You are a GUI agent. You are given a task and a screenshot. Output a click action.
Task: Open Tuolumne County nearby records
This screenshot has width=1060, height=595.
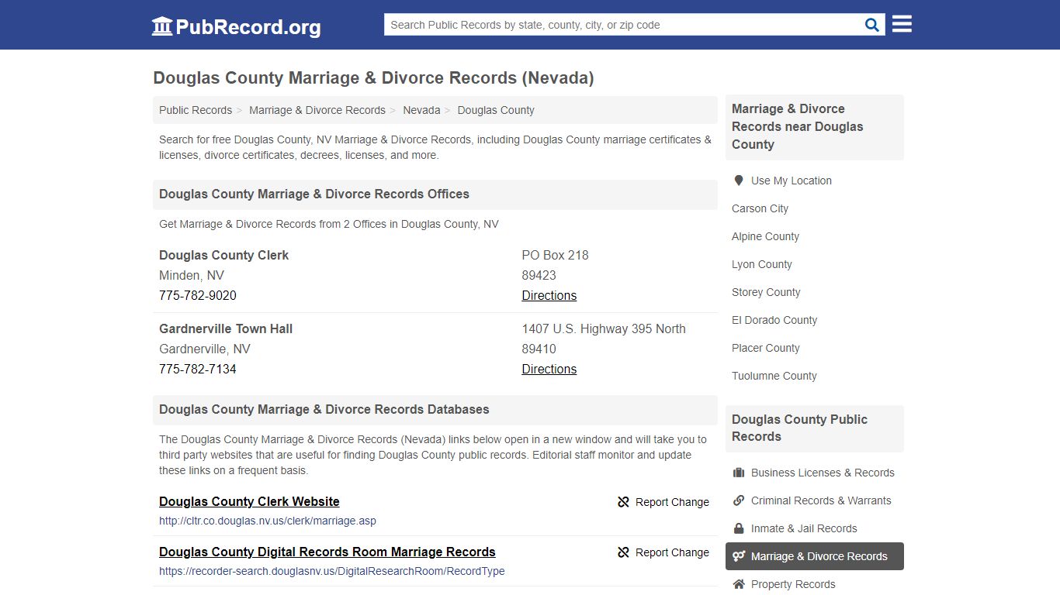[774, 376]
